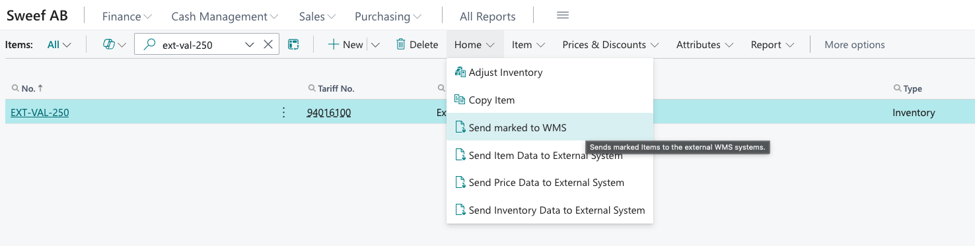
Task: Click the Copy Item icon in menu
Action: pos(460,100)
